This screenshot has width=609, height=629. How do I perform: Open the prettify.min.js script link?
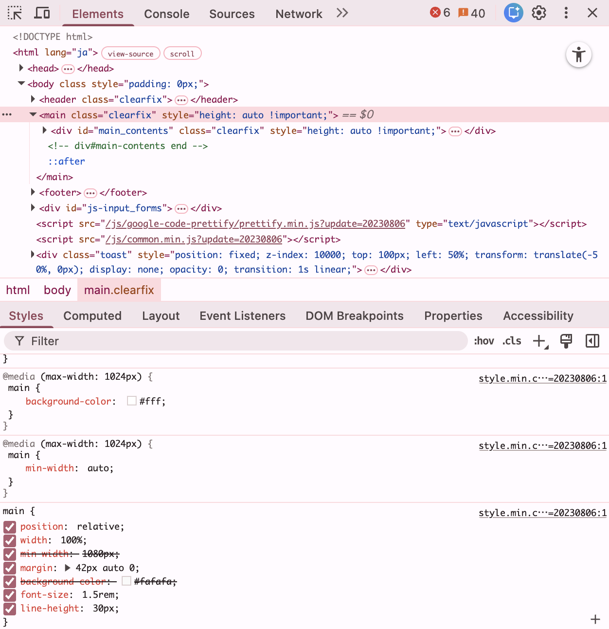[x=255, y=223]
